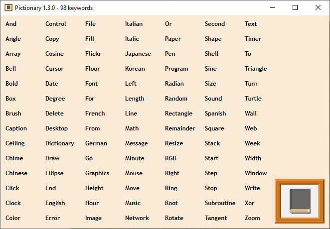Viewport: 330px width, 229px height.
Task: Click the 'Control' keyword
Action: click(x=56, y=24)
